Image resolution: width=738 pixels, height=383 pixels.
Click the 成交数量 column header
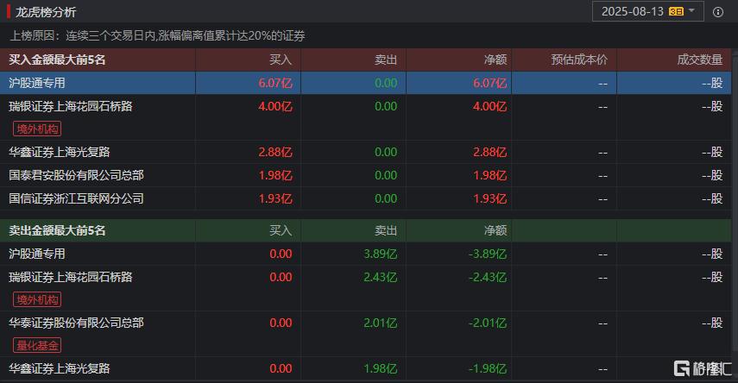pos(700,60)
